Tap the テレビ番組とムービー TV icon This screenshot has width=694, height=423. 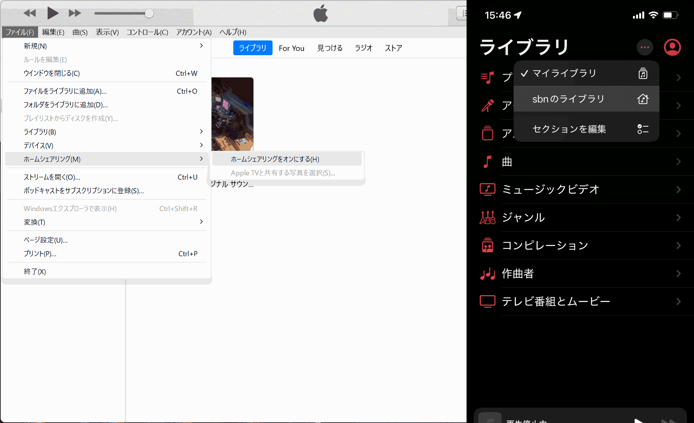(487, 301)
